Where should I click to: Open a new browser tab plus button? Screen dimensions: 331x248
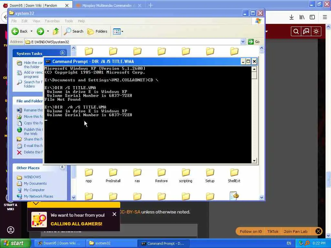151,5
